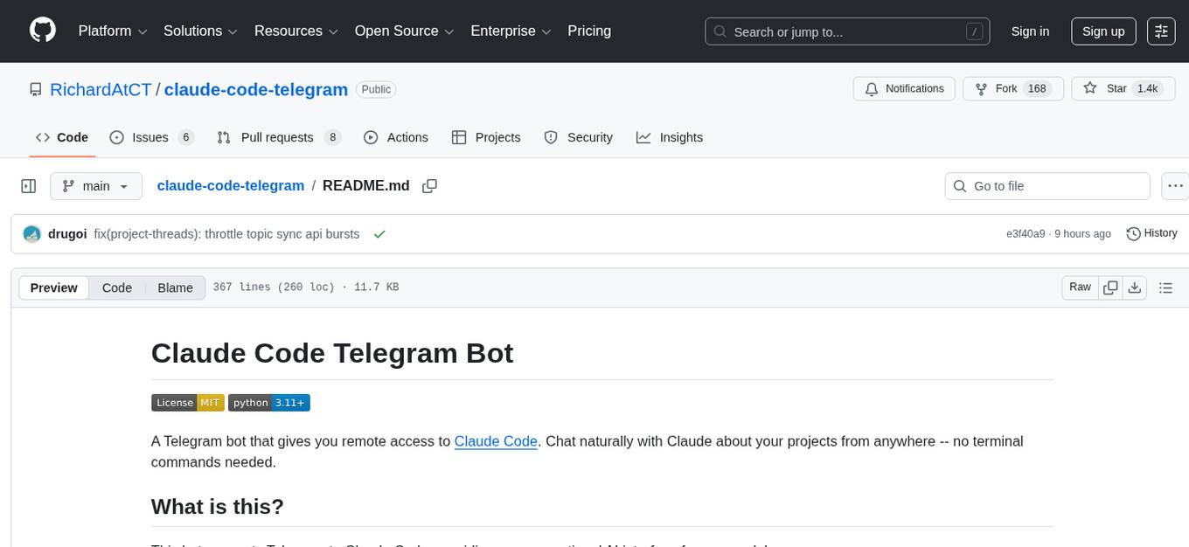The image size is (1189, 547).
Task: Copy the raw file contents
Action: coord(1110,287)
